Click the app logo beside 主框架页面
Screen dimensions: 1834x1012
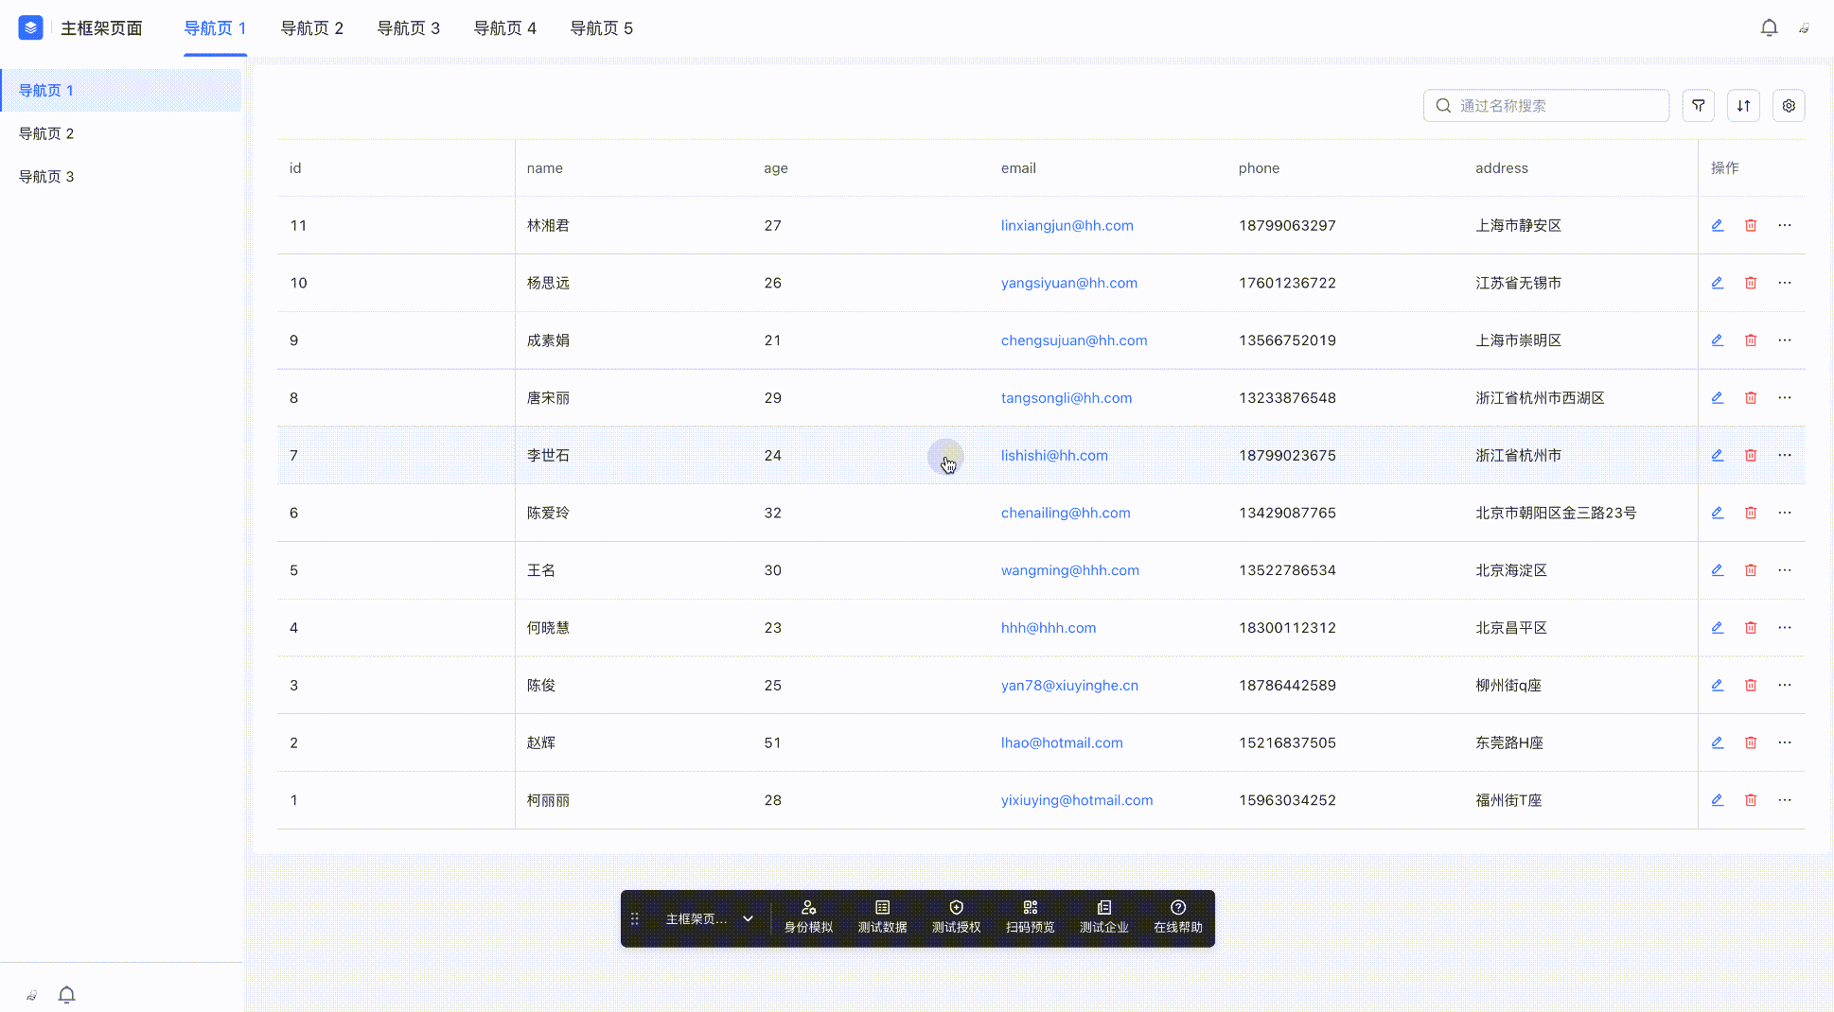(x=30, y=27)
